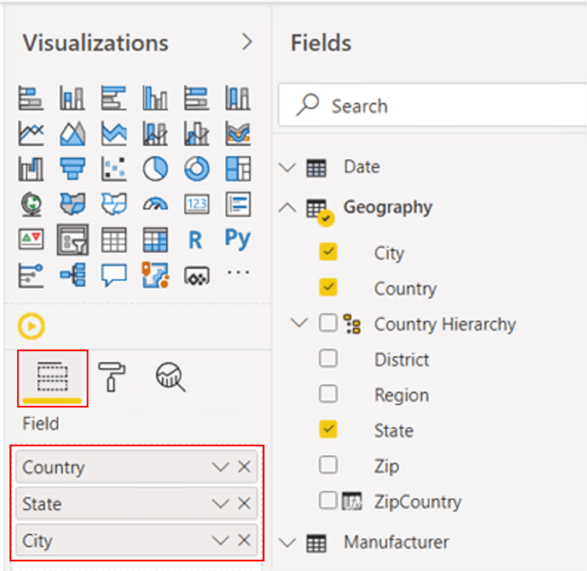This screenshot has width=587, height=571.
Task: Open the Analytics magnifier tab
Action: point(171,376)
